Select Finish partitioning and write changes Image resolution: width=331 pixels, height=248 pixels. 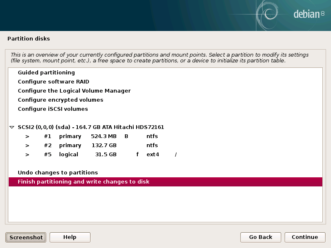(x=84, y=182)
